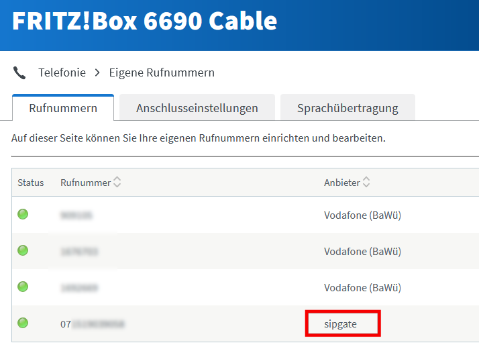
Task: Click the FRITZ!Box 6690 Cable title
Action: (x=144, y=21)
